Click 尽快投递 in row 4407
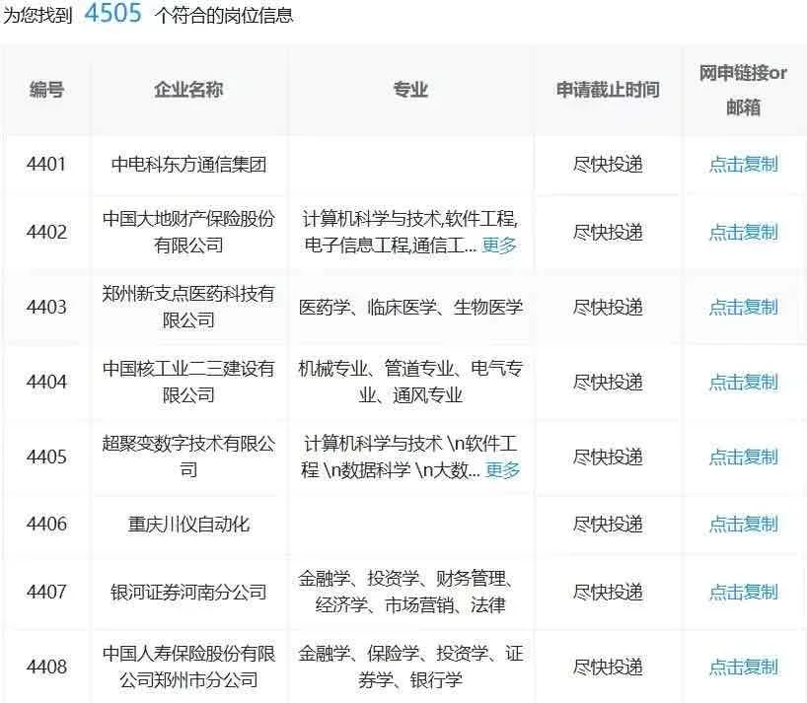The image size is (807, 703). click(608, 593)
